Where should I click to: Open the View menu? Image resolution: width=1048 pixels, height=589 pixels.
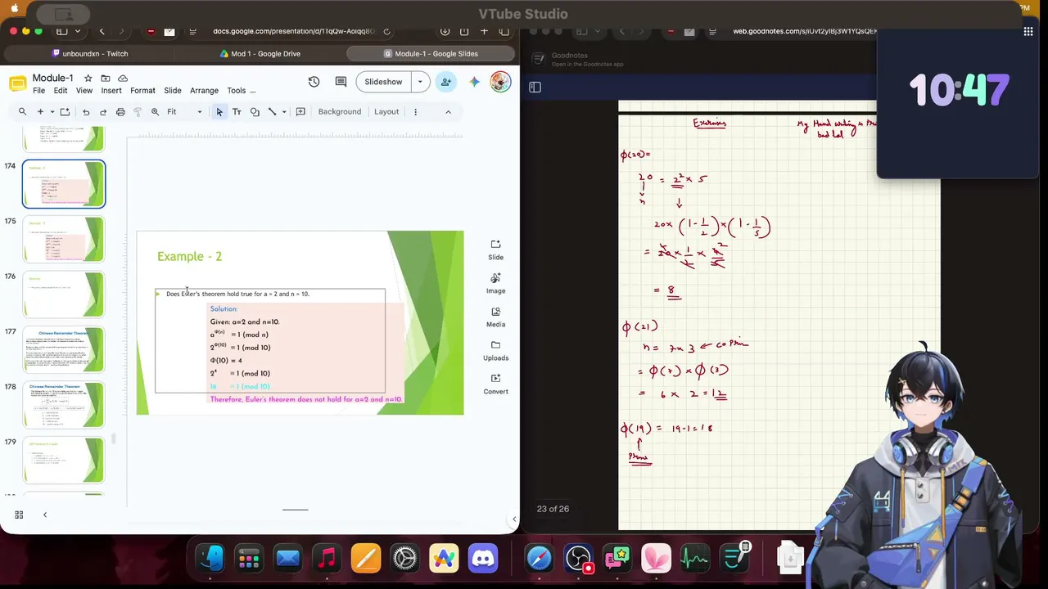pos(84,91)
